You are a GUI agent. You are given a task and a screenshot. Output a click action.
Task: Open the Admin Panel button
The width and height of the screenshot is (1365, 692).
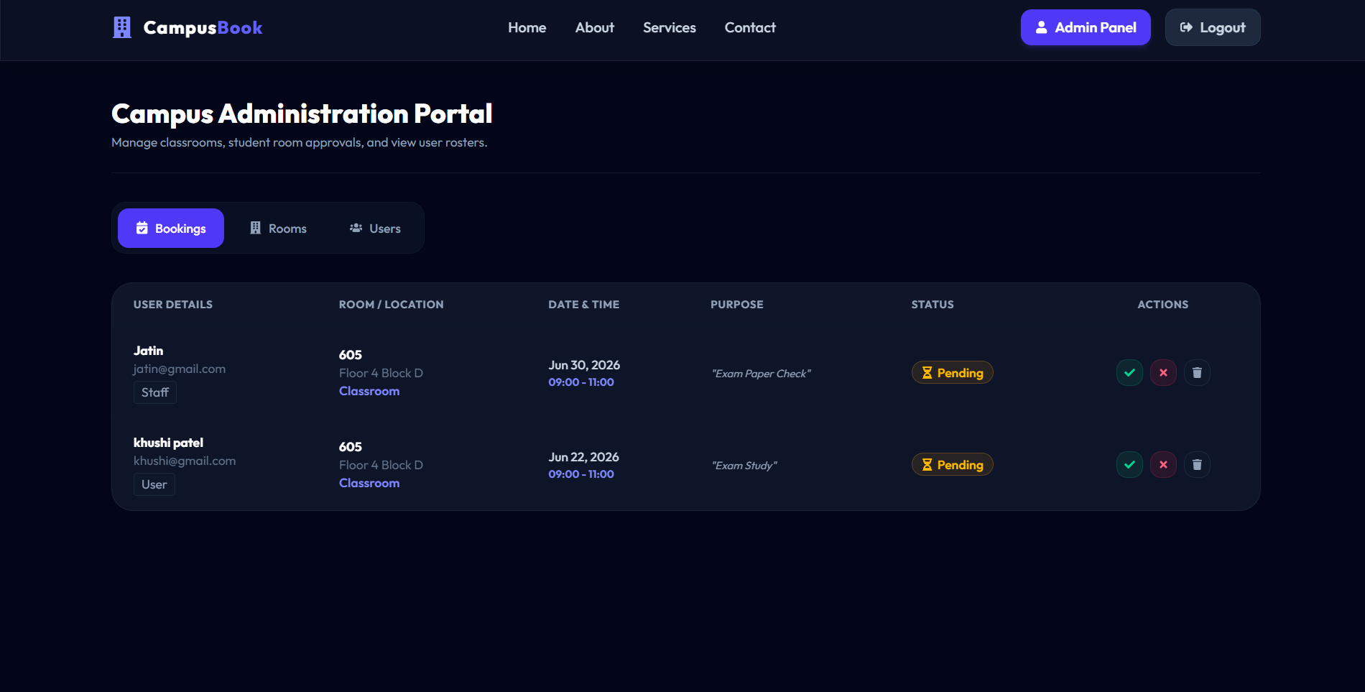click(1086, 27)
